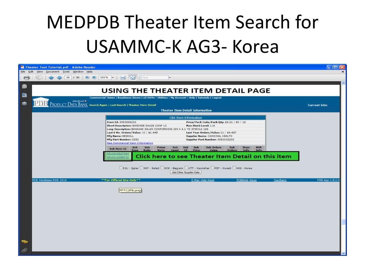The width and height of the screenshot is (365, 274).
Task: Click Utilities in top navigation
Action: [x=163, y=98]
